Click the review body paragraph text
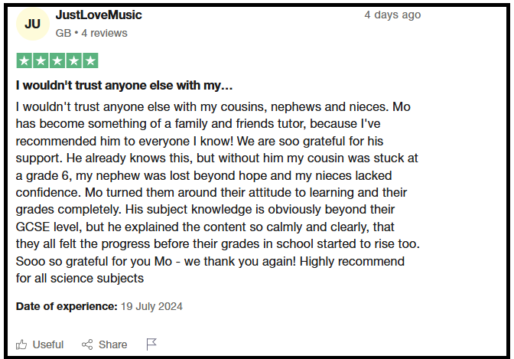This screenshot has width=514, height=359. coord(218,192)
